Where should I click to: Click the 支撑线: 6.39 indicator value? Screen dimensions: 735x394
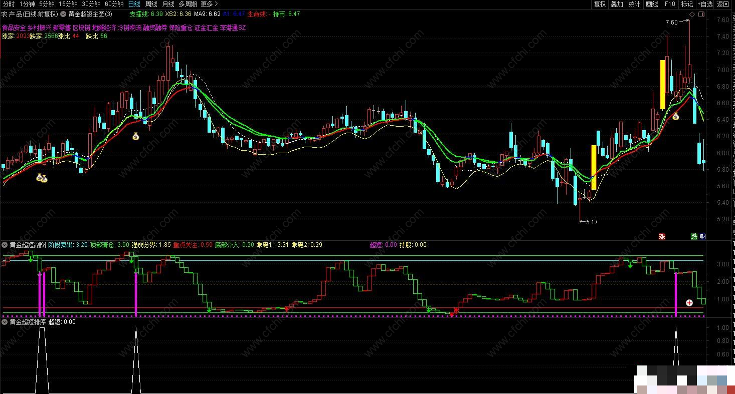click(x=146, y=14)
